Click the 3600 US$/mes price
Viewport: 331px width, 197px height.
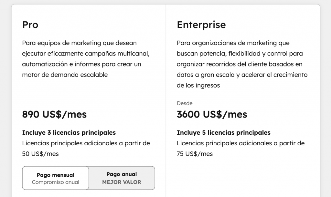[x=212, y=114]
